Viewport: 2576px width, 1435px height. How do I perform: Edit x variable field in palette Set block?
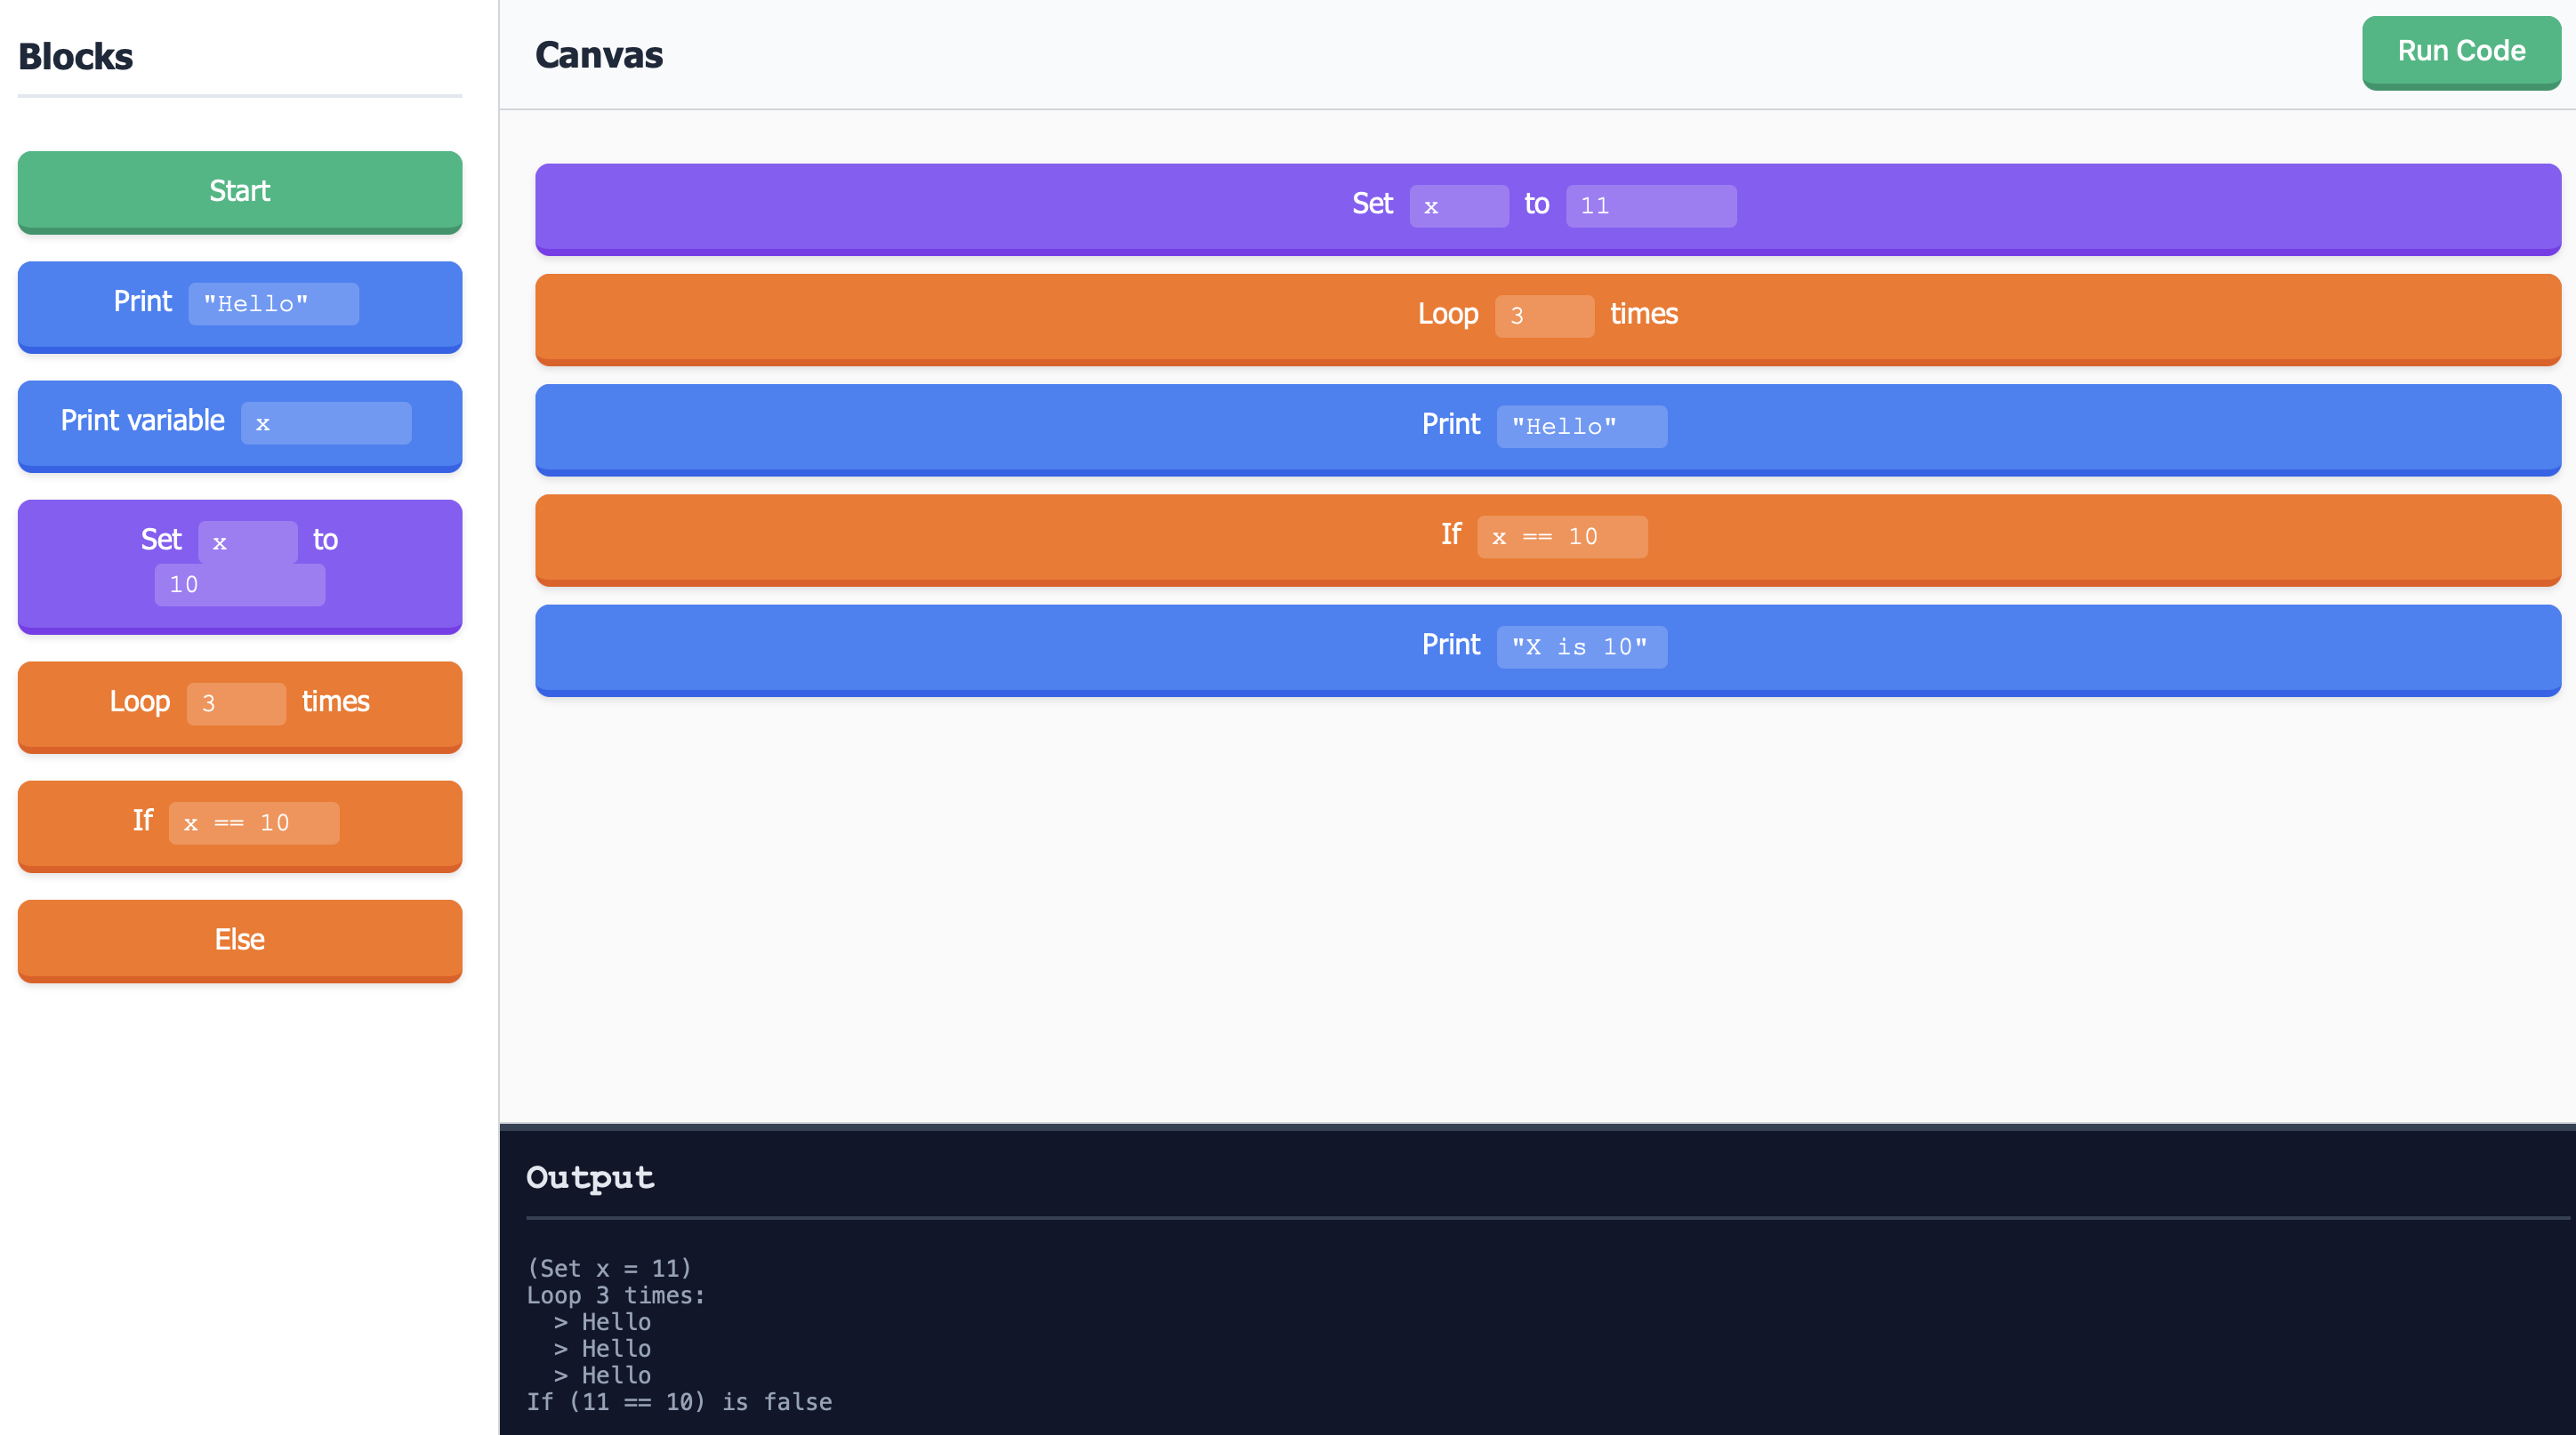pos(246,541)
